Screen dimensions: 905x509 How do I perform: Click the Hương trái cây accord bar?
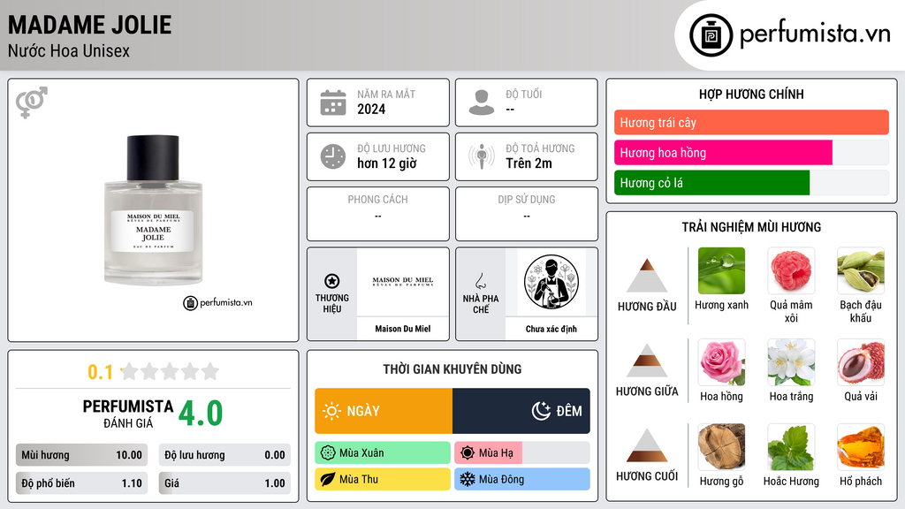pyautogui.click(x=751, y=122)
